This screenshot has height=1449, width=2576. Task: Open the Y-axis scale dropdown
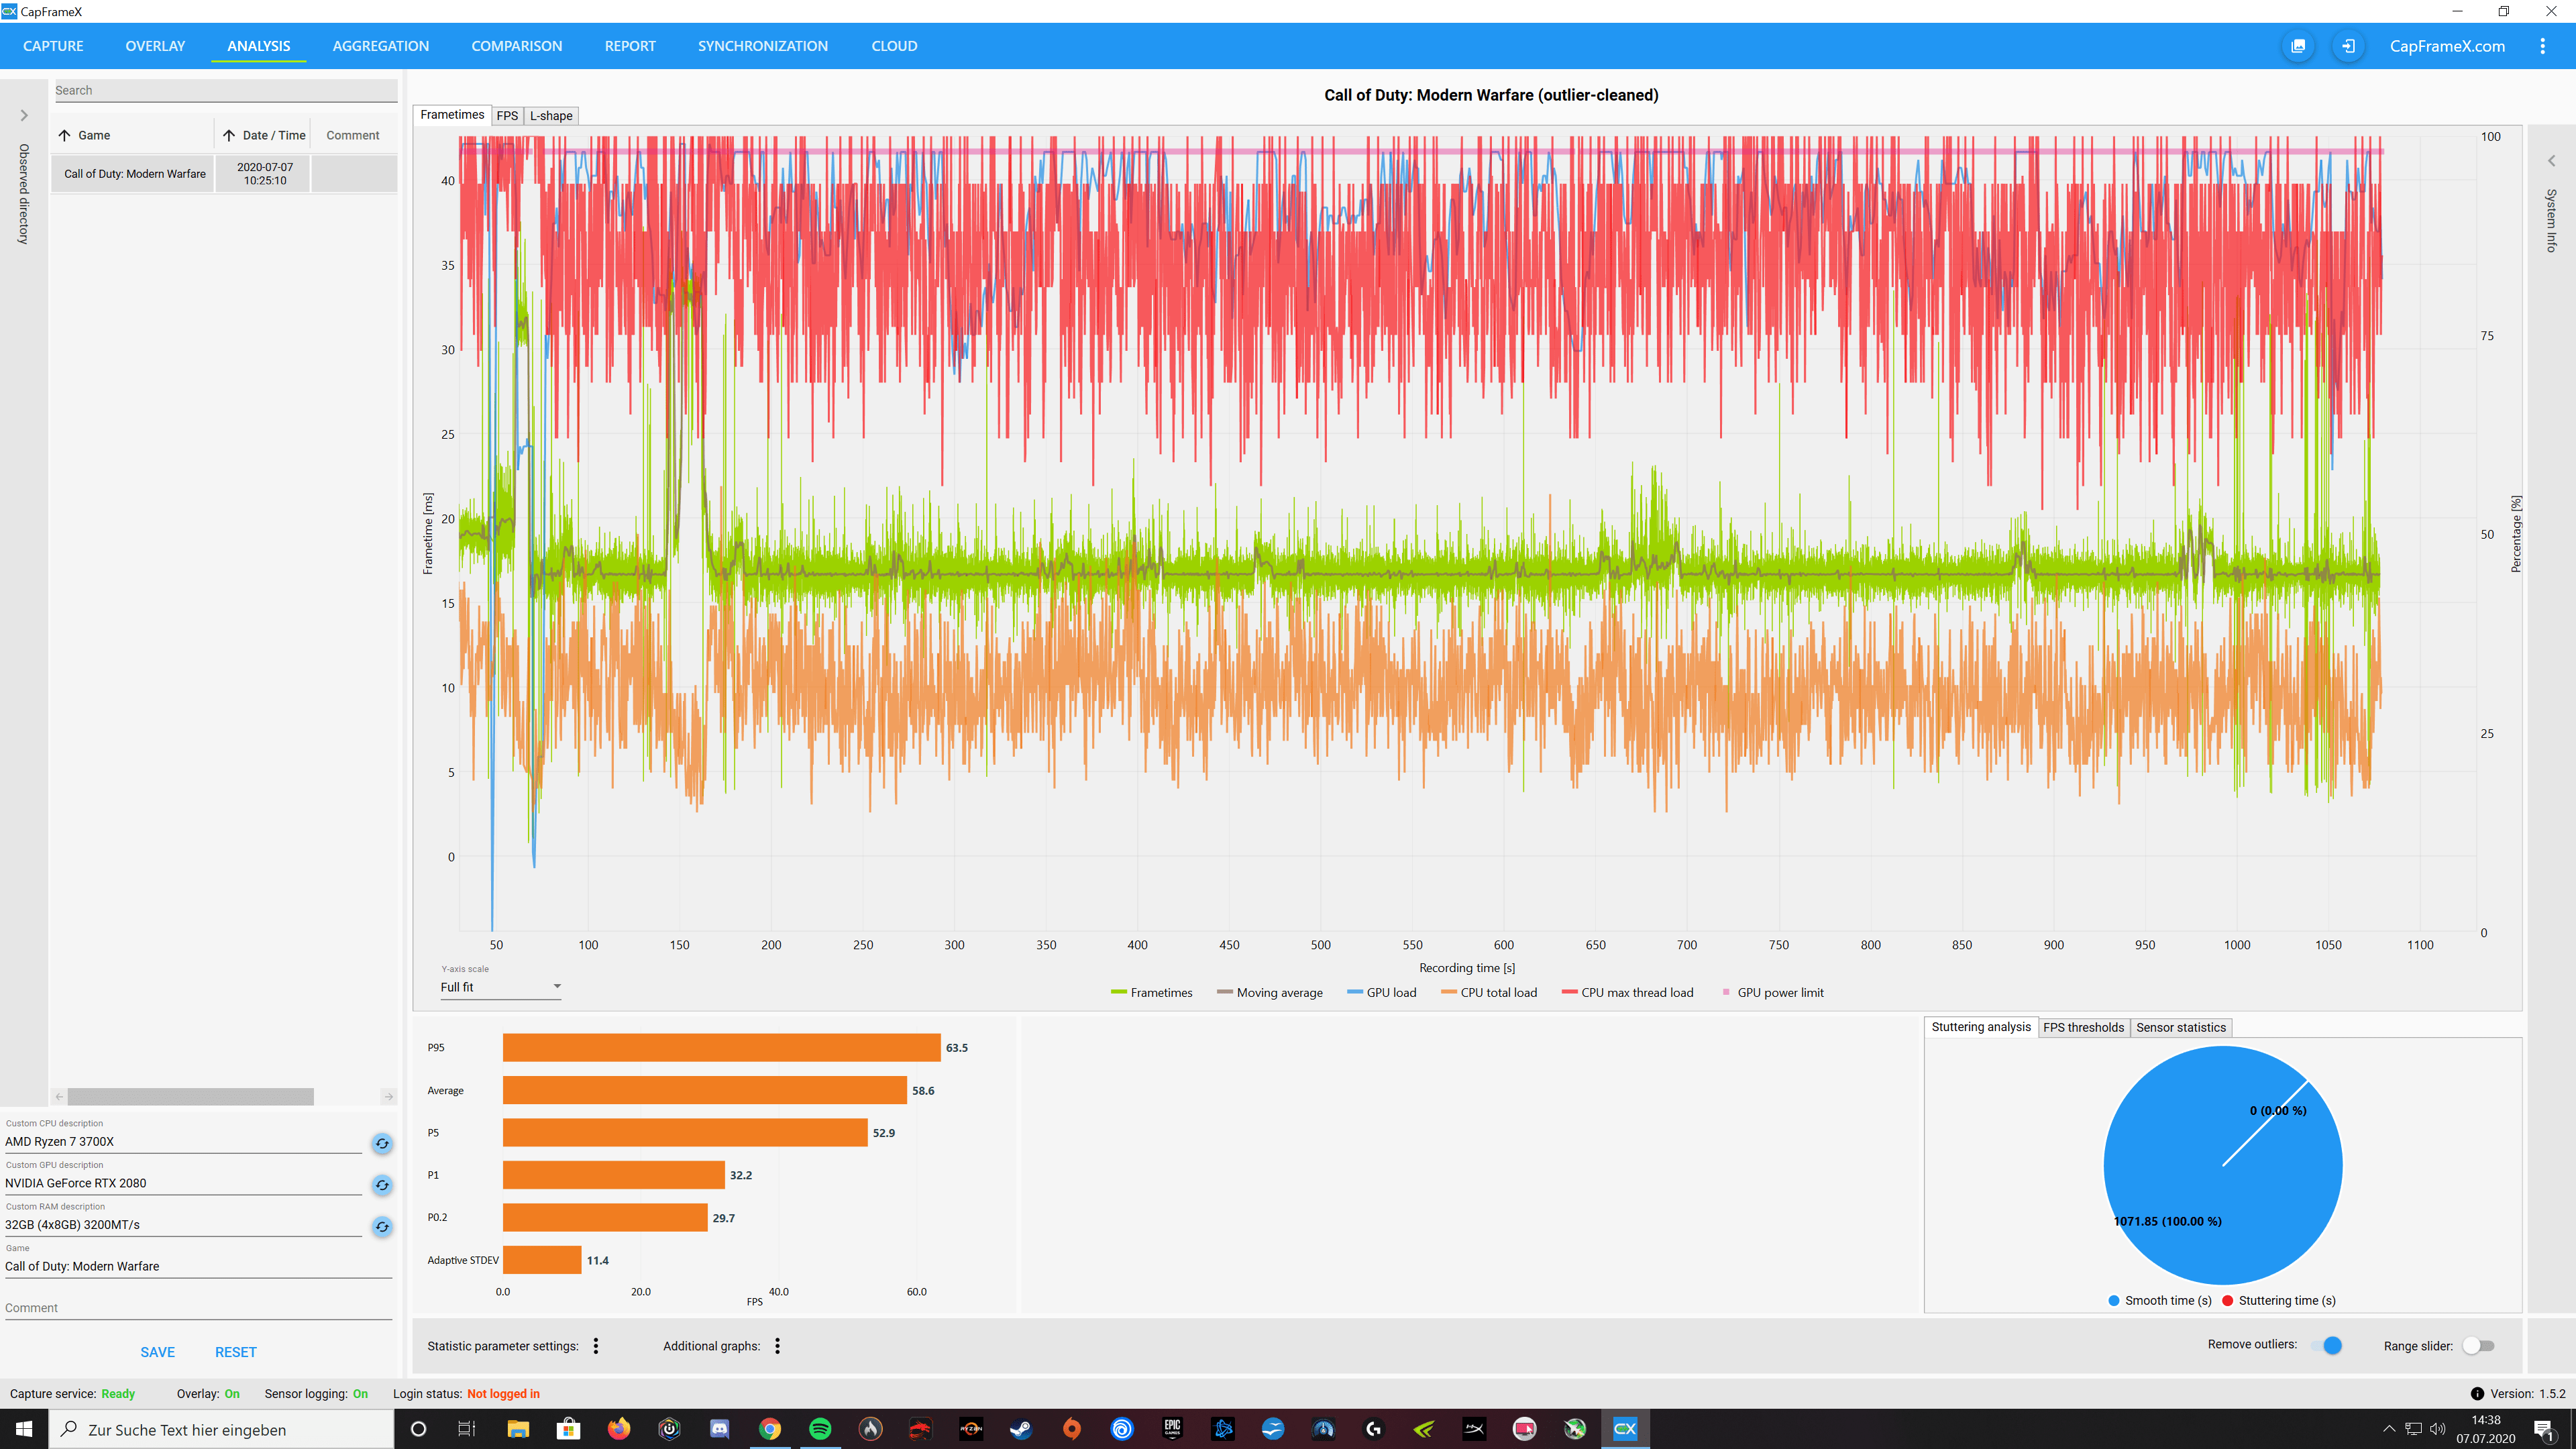tap(500, 987)
